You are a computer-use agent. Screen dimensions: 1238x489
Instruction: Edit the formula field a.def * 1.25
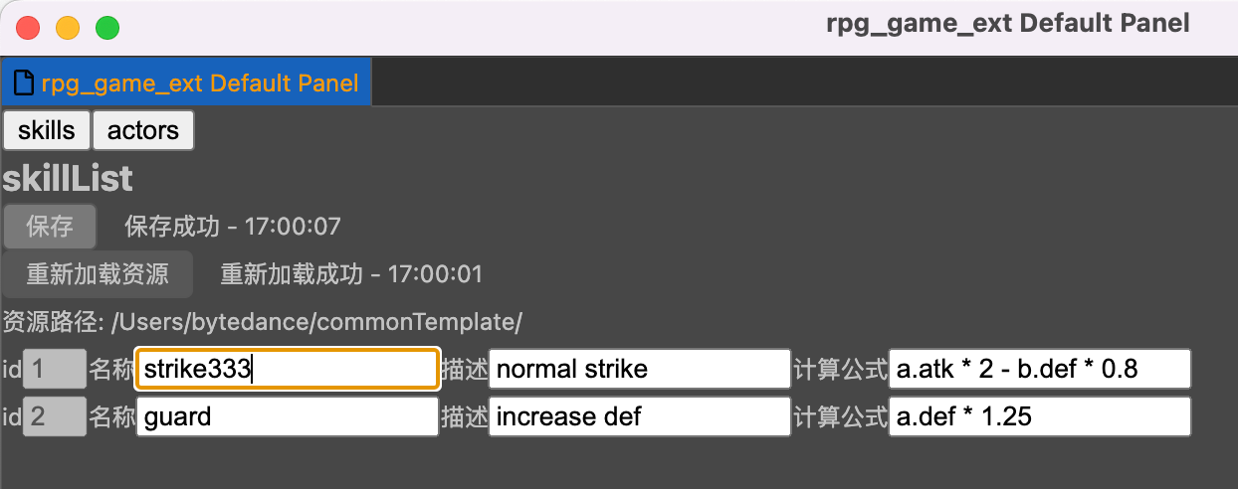point(1039,416)
